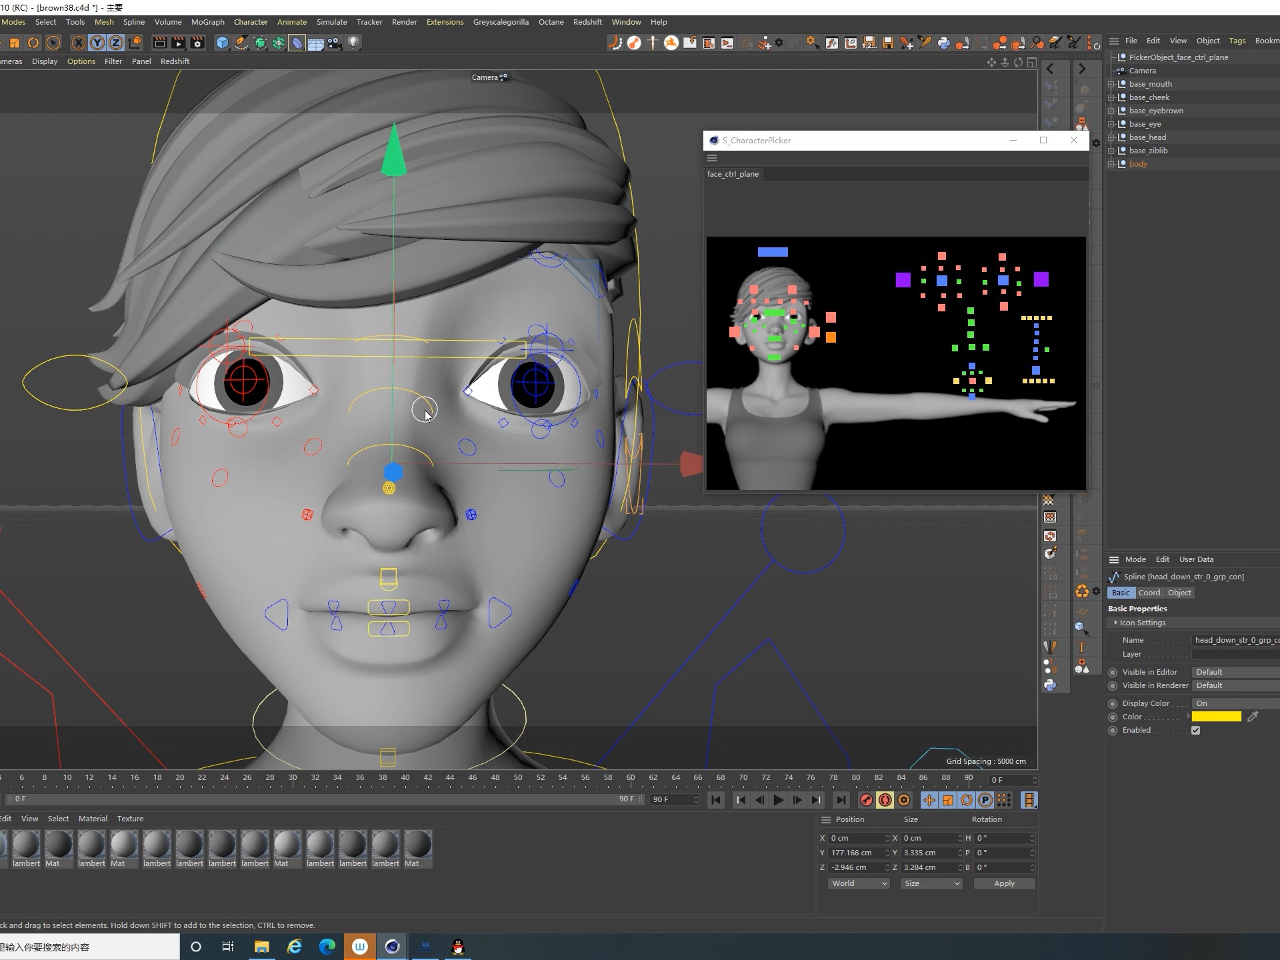Image resolution: width=1280 pixels, height=960 pixels.
Task: Expand the Icon Settings section
Action: (x=1115, y=623)
